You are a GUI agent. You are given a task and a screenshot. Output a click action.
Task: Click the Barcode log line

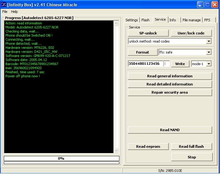tap(32, 64)
